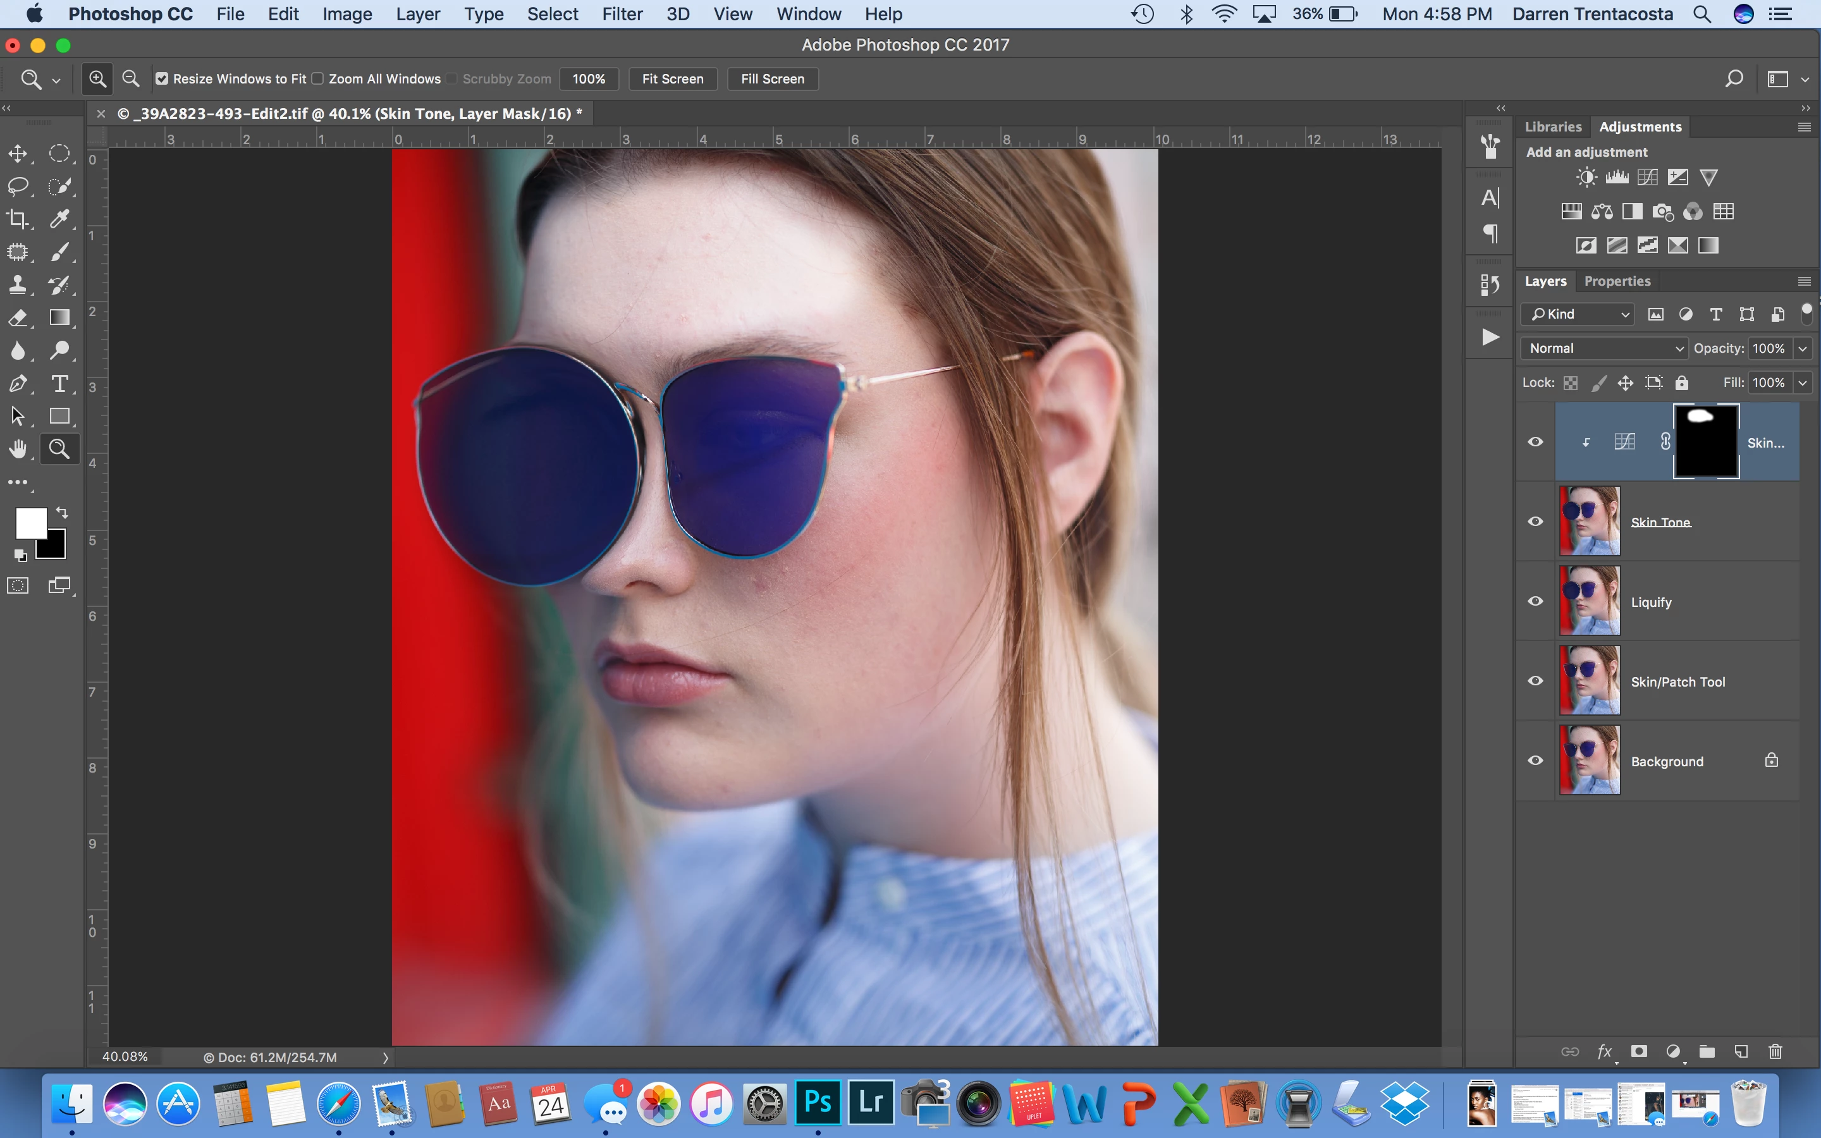
Task: Open the Normal blend mode dropdown
Action: tap(1603, 348)
